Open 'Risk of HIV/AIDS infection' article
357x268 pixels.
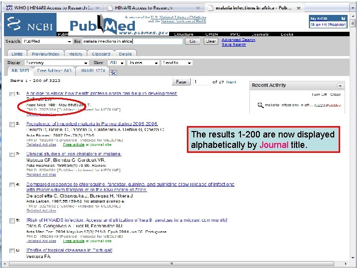click(126, 220)
